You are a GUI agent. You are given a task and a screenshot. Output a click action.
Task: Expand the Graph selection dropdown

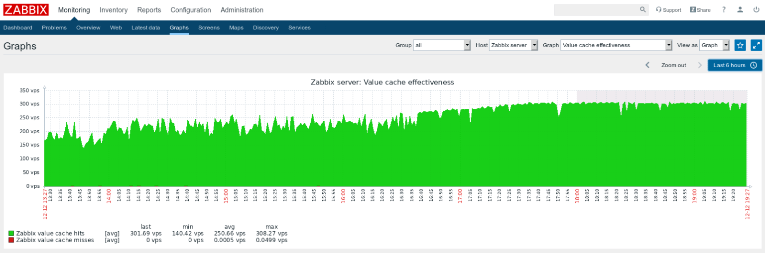click(x=617, y=45)
